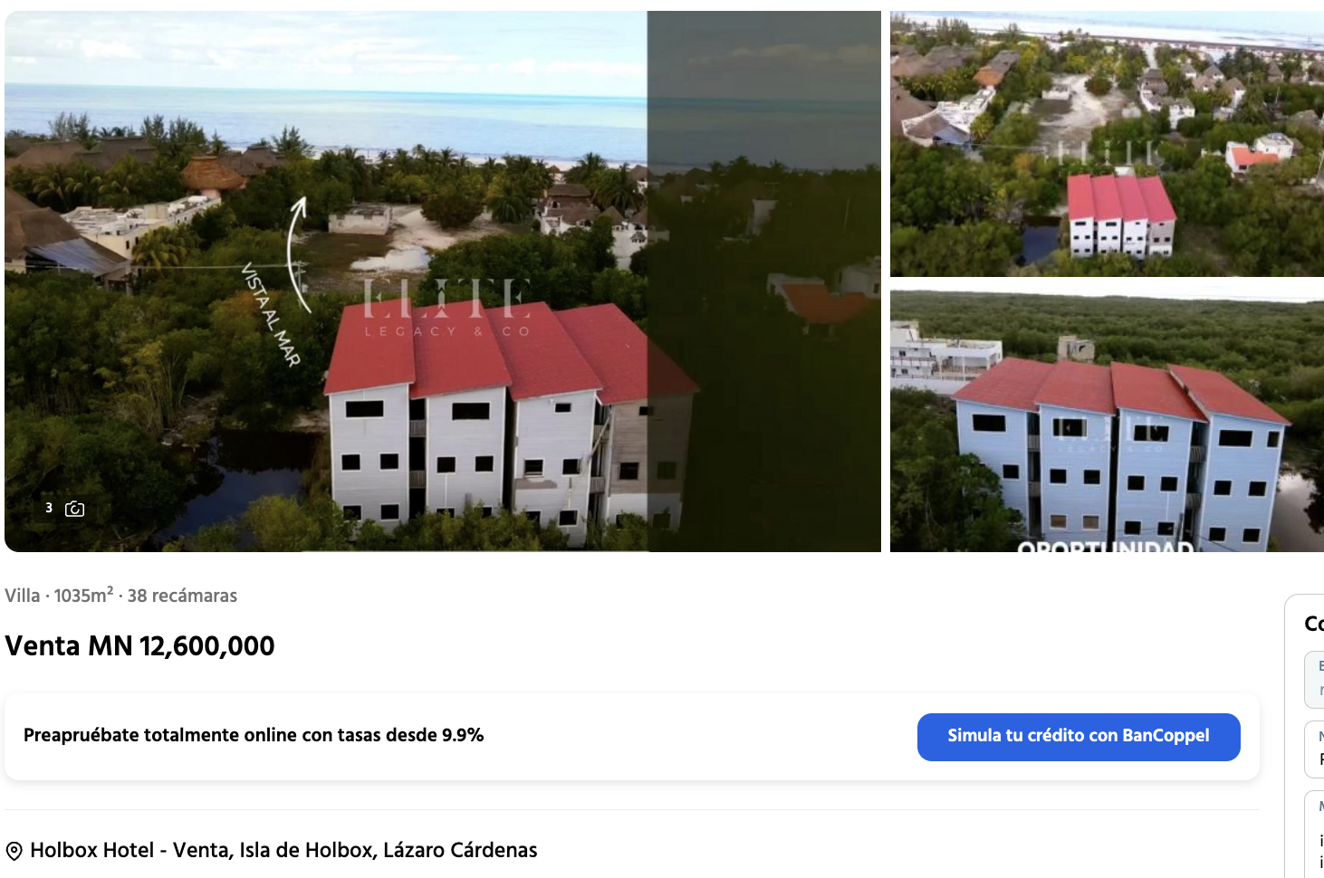
Task: Open the photo gallery via the camera icon
Action: pos(75,509)
